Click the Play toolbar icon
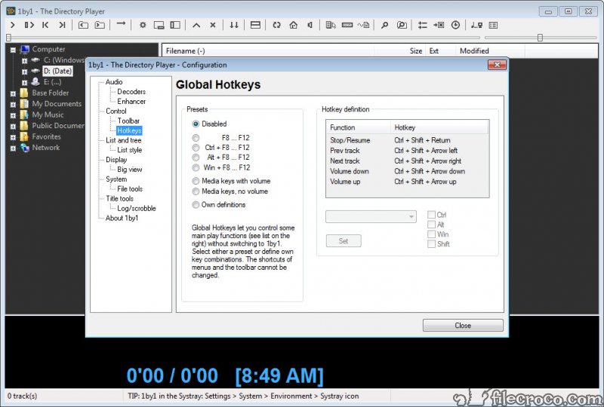Viewport: 604px width, 407px height. [13, 25]
